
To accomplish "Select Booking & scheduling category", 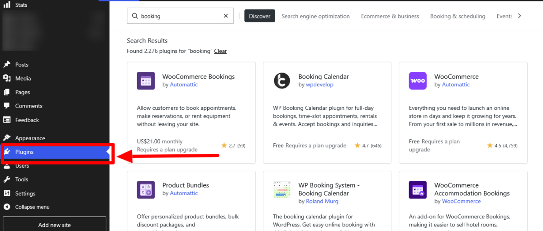I will click(x=457, y=16).
